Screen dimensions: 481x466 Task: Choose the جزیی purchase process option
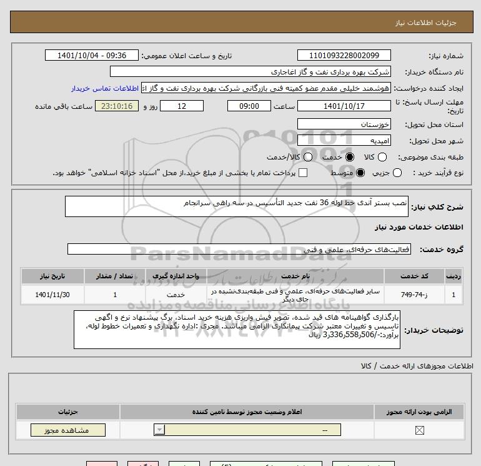397,173
